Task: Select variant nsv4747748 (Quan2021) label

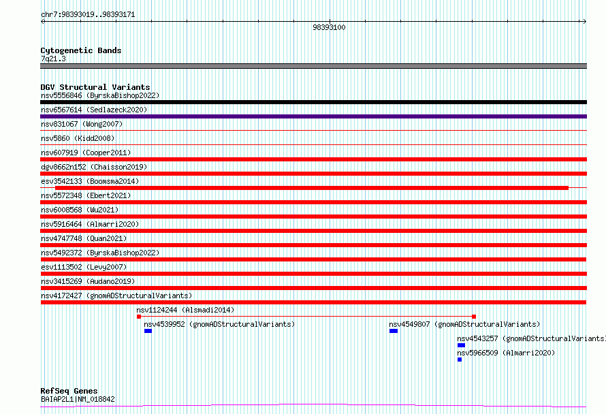Action: pos(84,238)
